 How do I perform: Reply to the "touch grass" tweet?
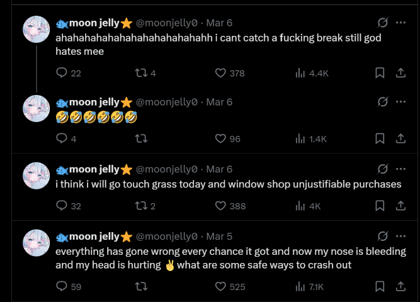click(x=62, y=206)
